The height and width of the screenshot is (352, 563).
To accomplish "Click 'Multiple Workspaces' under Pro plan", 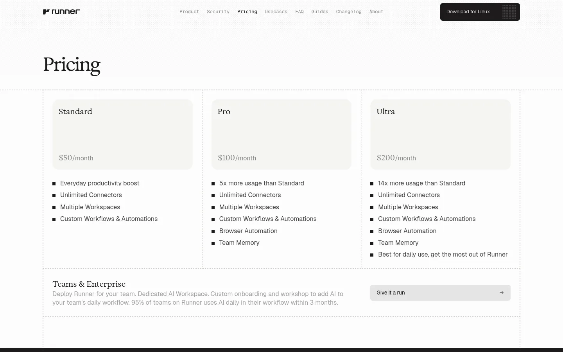I will coord(249,207).
